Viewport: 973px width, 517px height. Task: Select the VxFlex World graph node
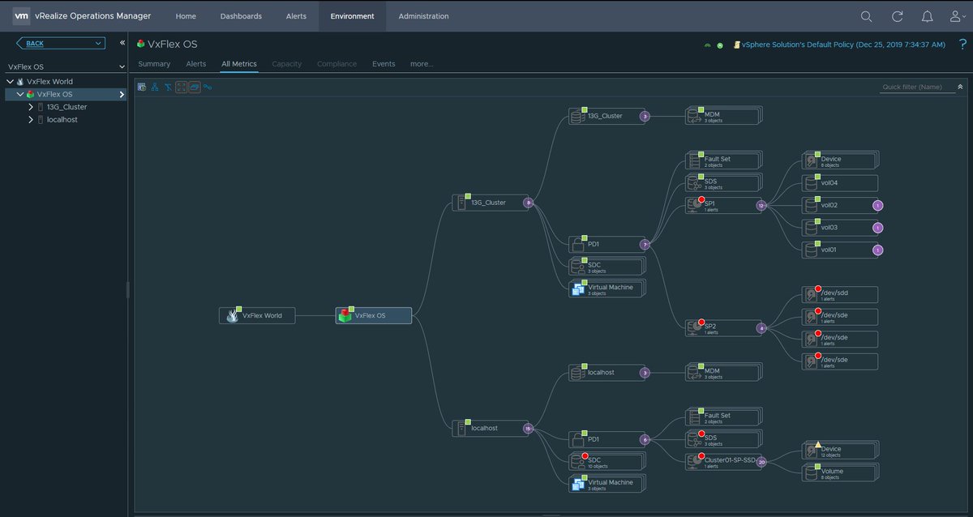point(257,315)
